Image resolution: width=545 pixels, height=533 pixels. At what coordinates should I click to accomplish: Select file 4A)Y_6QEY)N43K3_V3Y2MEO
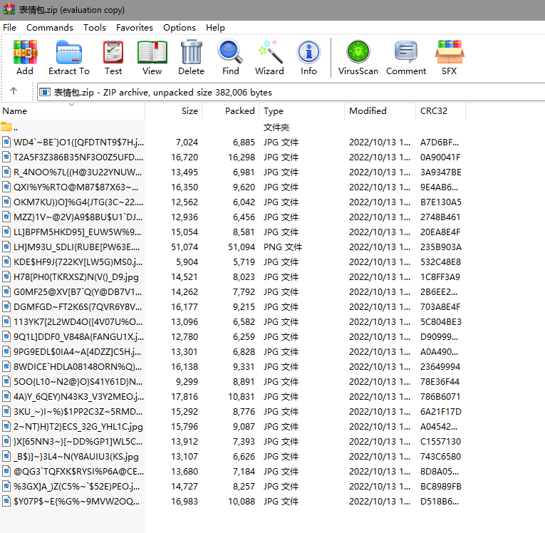coord(78,396)
